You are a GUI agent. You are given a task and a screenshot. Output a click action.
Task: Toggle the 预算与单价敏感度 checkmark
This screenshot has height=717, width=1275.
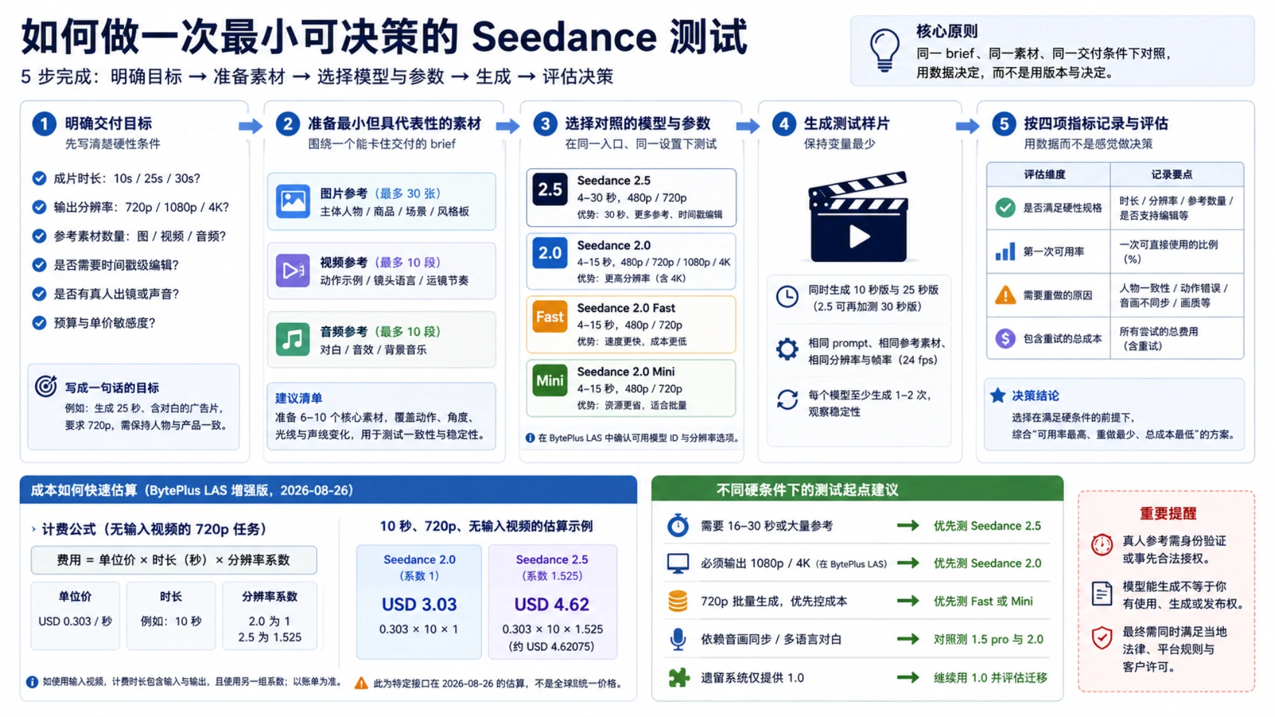[x=39, y=323]
